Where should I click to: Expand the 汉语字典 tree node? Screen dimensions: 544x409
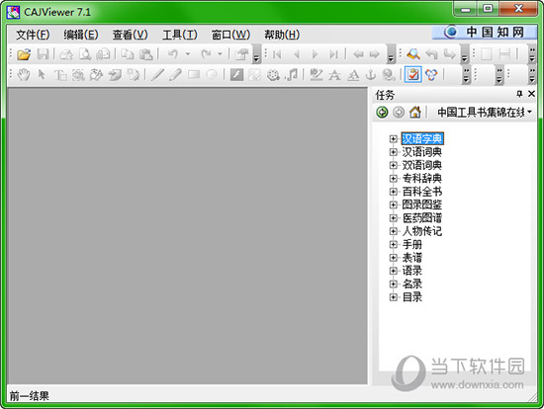coord(393,139)
